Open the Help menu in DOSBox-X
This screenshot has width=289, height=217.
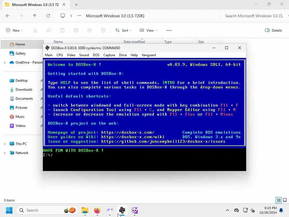point(134,55)
